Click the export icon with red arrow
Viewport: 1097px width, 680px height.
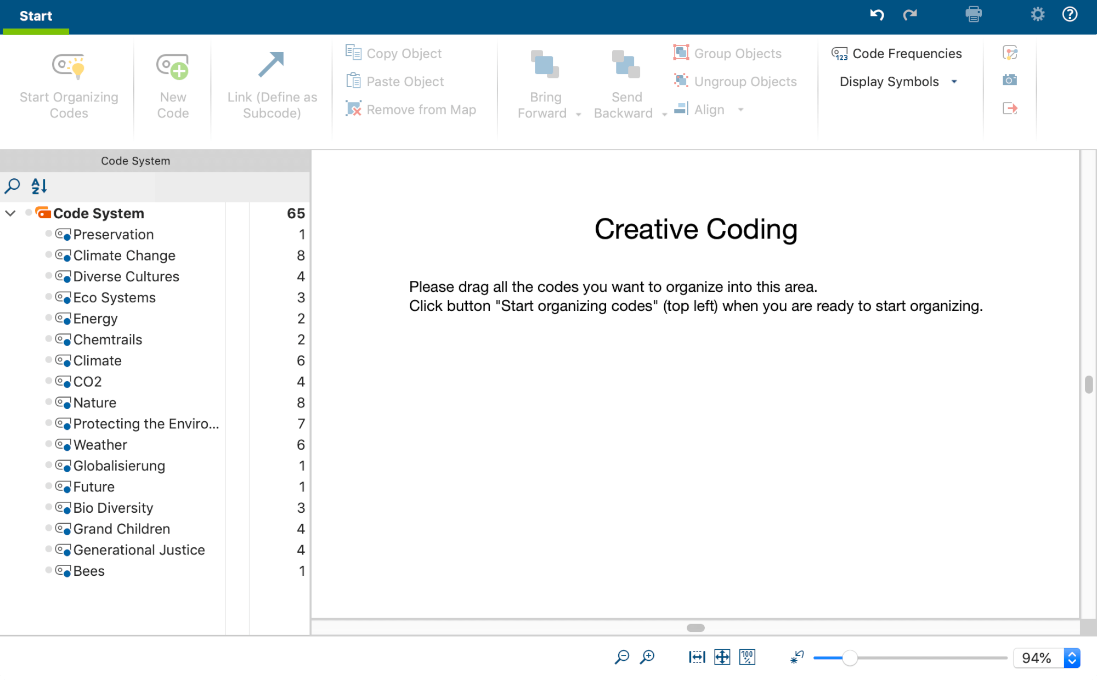pos(1010,109)
